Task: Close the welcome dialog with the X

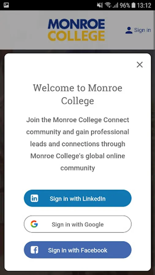Action: (140, 65)
